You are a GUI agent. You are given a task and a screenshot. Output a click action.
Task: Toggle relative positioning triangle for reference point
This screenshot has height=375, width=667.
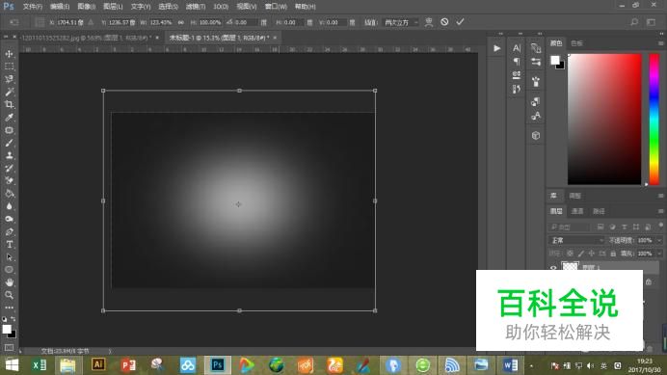pos(91,22)
